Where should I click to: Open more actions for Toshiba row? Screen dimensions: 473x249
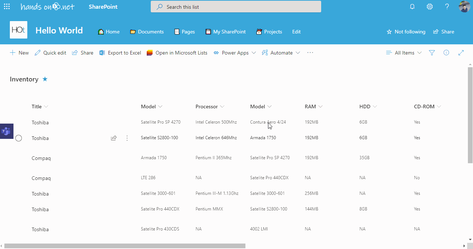pos(127,138)
